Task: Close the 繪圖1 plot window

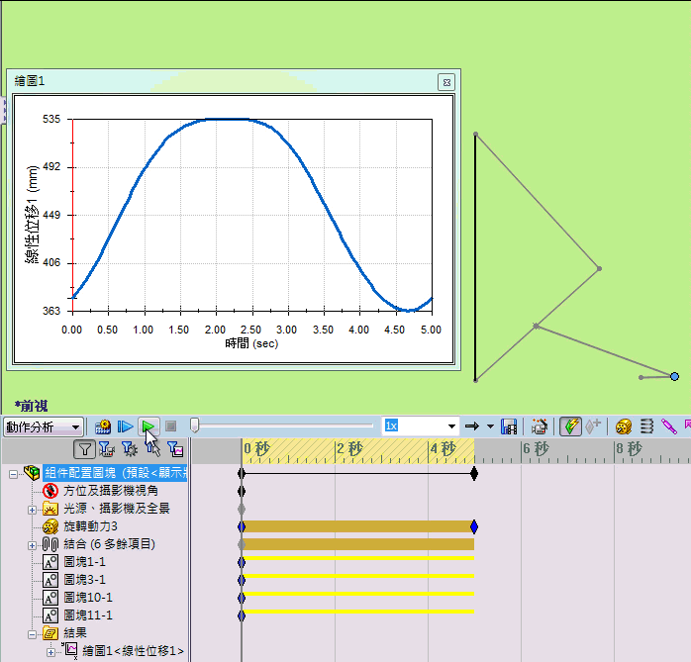Action: click(446, 82)
